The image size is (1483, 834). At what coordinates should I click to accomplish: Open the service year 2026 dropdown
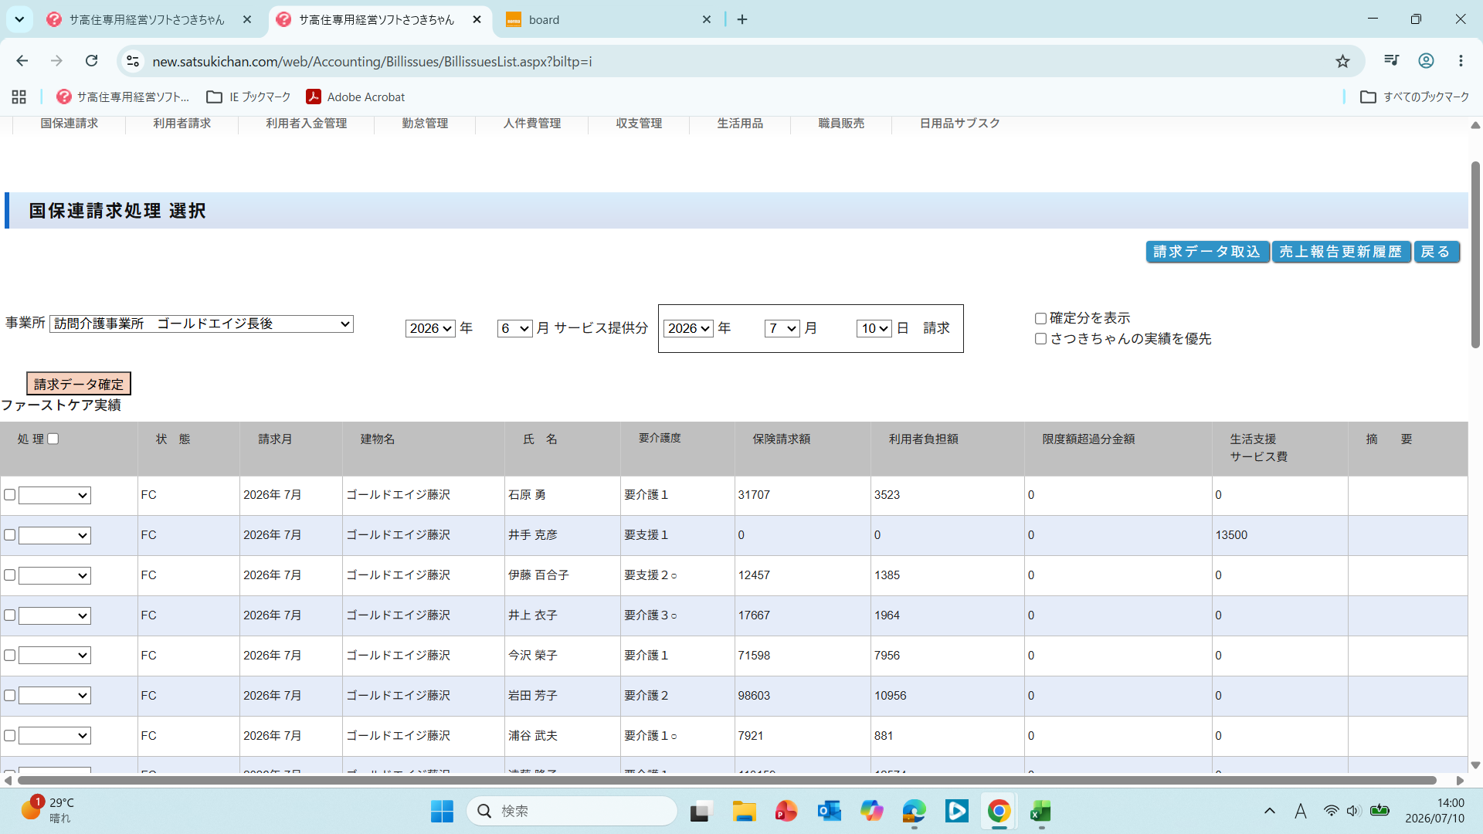pyautogui.click(x=430, y=328)
